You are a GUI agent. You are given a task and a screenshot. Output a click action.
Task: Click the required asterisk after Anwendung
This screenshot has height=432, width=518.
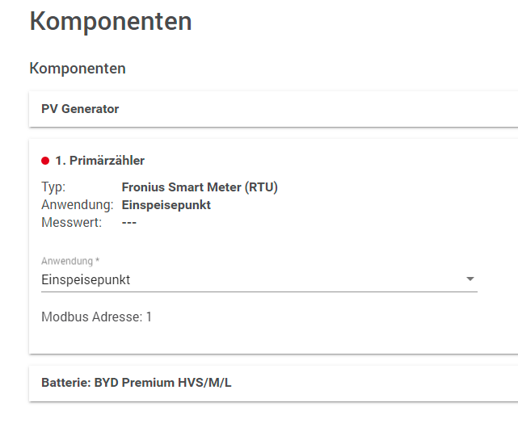pyautogui.click(x=98, y=262)
